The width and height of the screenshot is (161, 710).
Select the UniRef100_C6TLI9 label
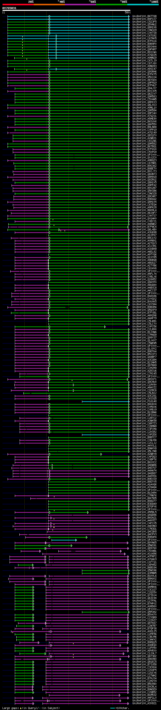pyautogui.click(x=144, y=61)
